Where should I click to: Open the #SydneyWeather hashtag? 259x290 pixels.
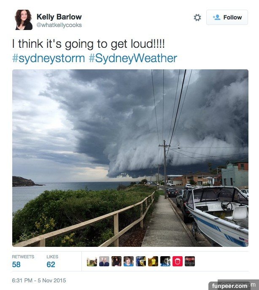click(133, 58)
